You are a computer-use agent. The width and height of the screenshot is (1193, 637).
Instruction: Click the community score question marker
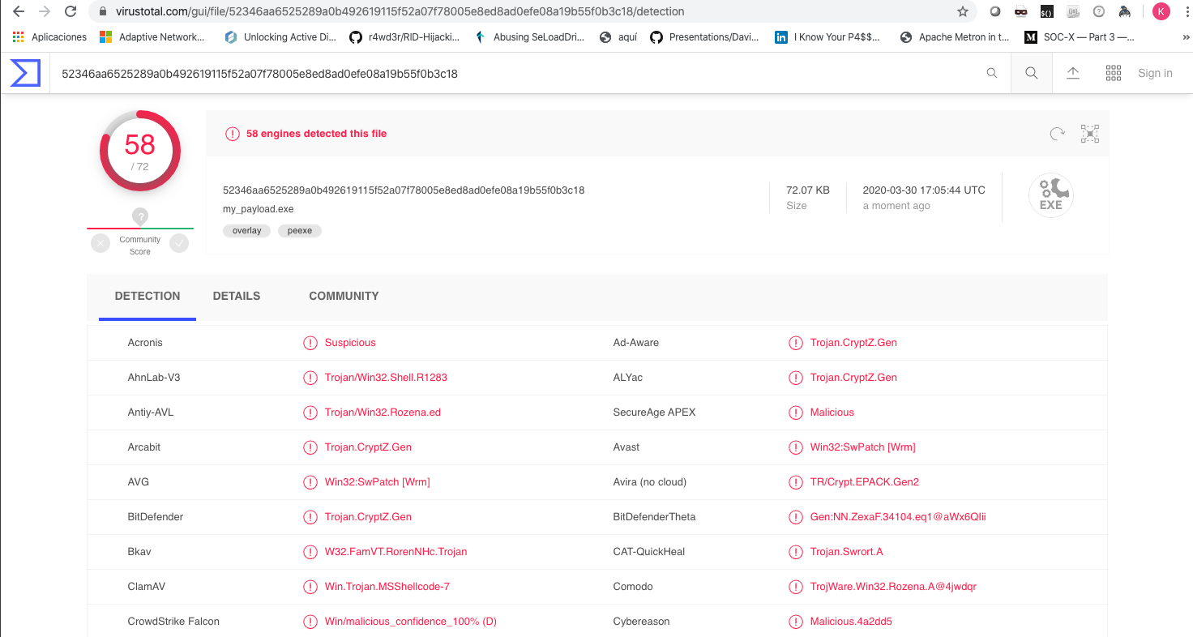(140, 216)
